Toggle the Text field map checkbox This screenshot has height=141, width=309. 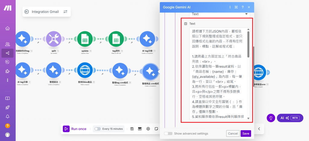(186, 24)
